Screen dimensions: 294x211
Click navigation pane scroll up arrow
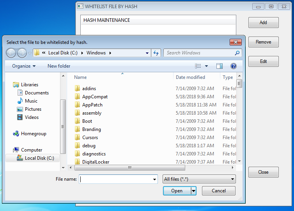(63, 76)
